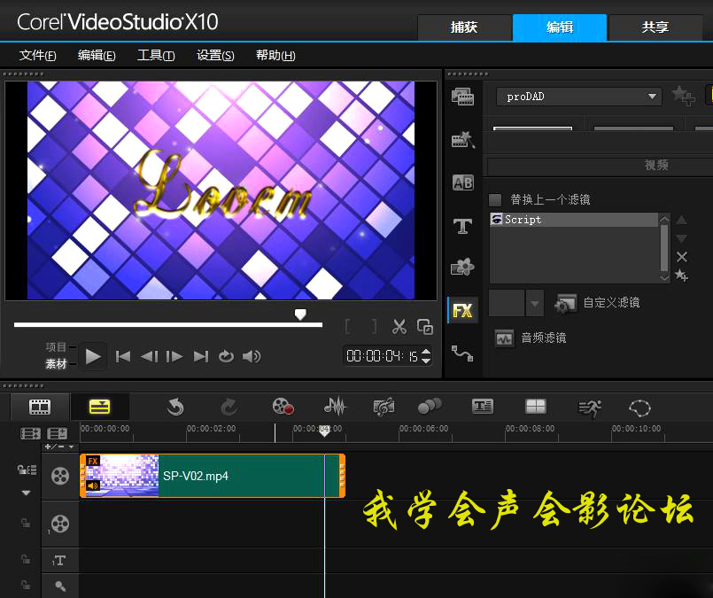The height and width of the screenshot is (598, 713).
Task: Click the preview jog slider handle
Action: coord(300,314)
